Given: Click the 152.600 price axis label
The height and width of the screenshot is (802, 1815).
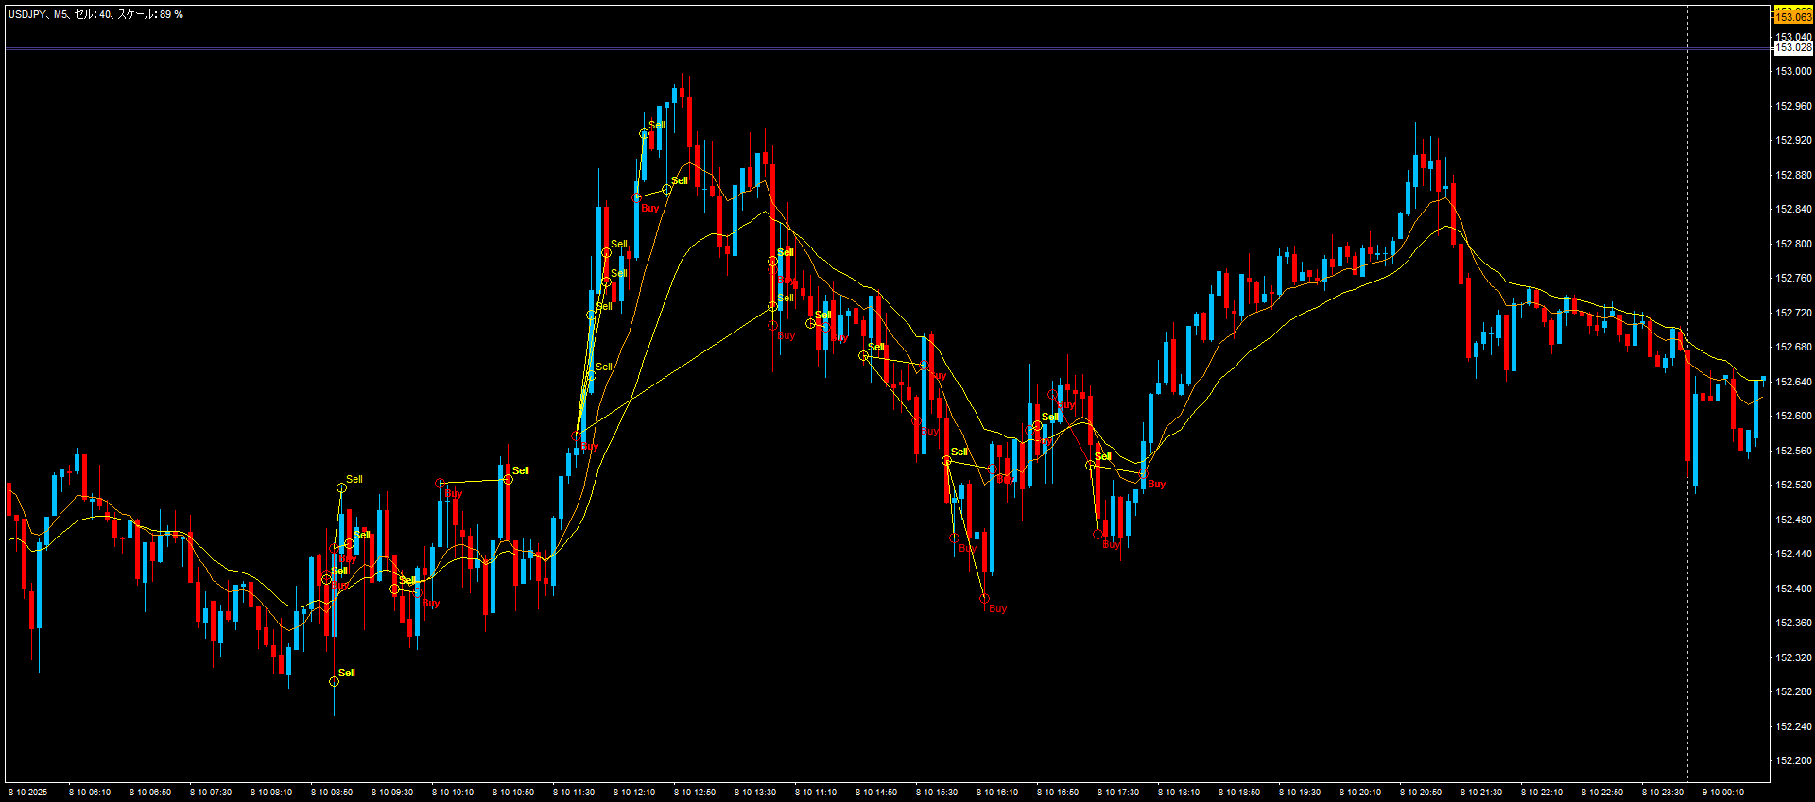Looking at the screenshot, I should [1793, 416].
